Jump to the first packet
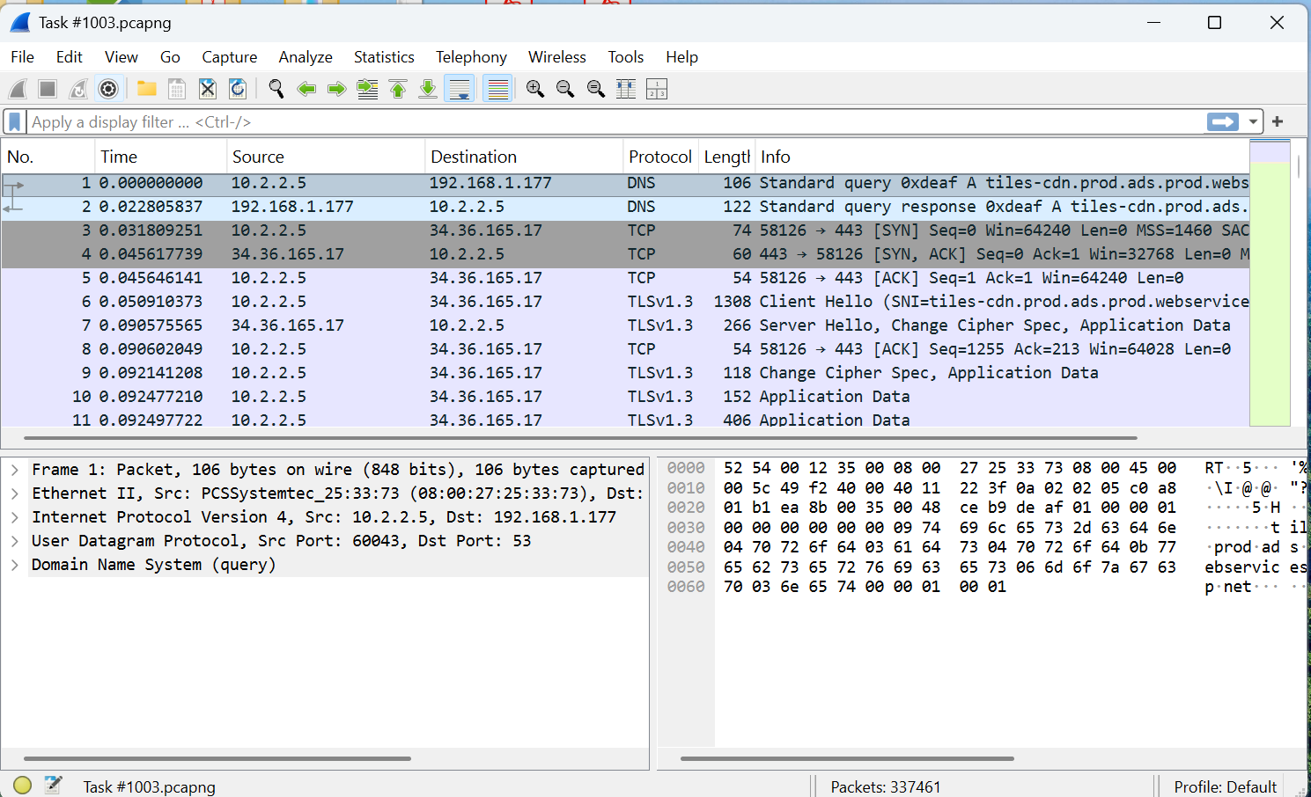This screenshot has width=1311, height=797. (397, 88)
